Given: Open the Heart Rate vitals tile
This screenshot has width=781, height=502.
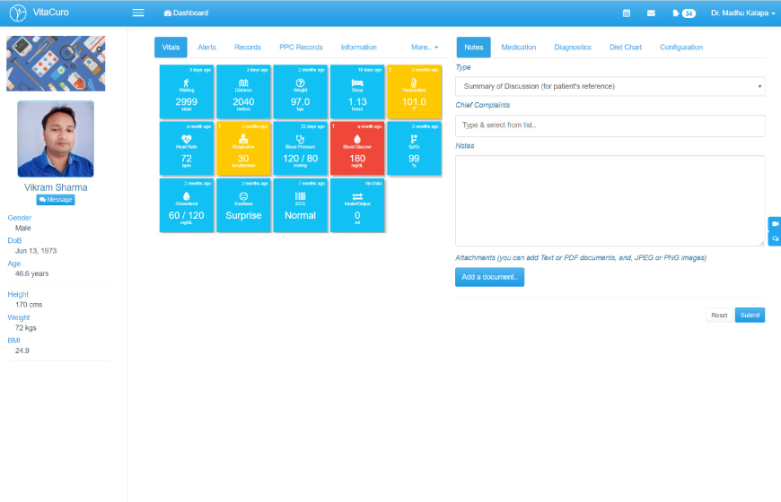Looking at the screenshot, I should click(x=187, y=149).
